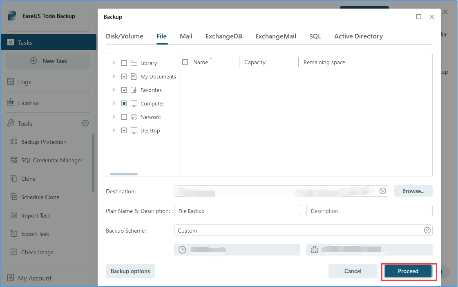Image resolution: width=458 pixels, height=287 pixels.
Task: Open the Logs section
Action: [x=25, y=82]
